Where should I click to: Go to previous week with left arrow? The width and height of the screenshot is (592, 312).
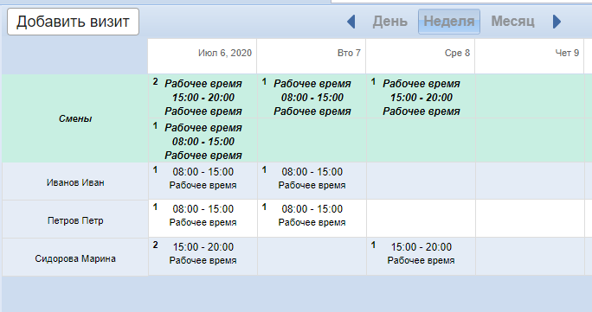point(351,22)
